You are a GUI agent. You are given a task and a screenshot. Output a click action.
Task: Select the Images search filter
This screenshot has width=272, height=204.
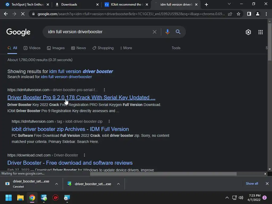point(56,48)
